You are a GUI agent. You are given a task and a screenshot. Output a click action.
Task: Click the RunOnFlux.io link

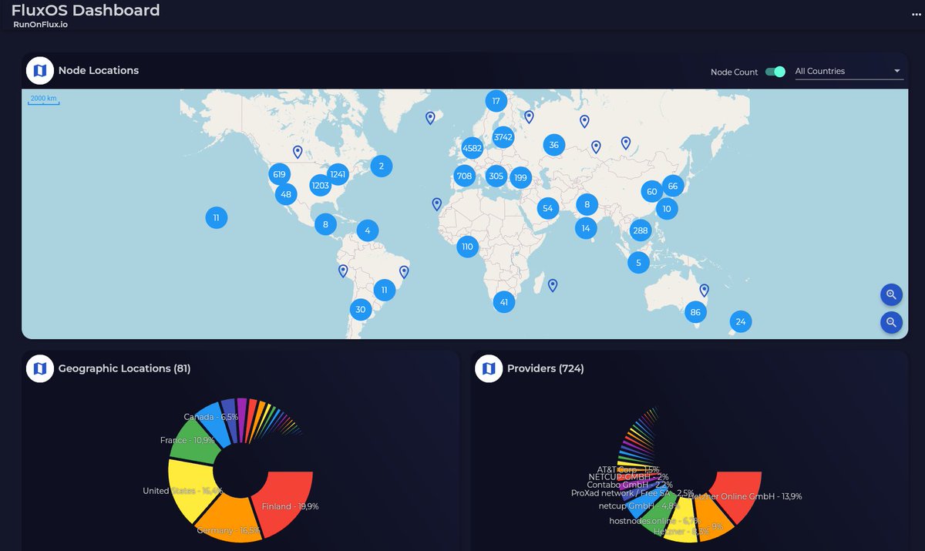[x=40, y=25]
